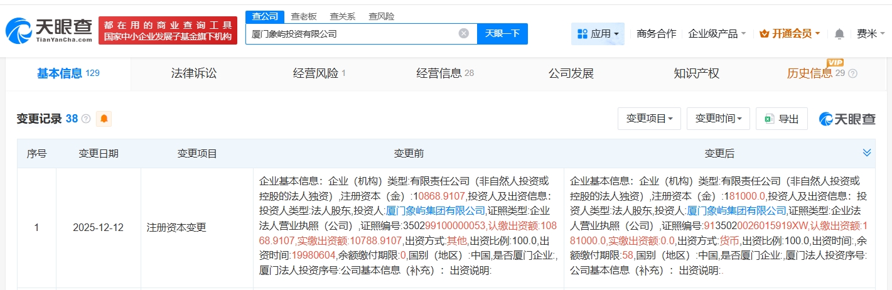Open the 经营信息 tab
Viewport: 892px width, 290px height.
445,73
